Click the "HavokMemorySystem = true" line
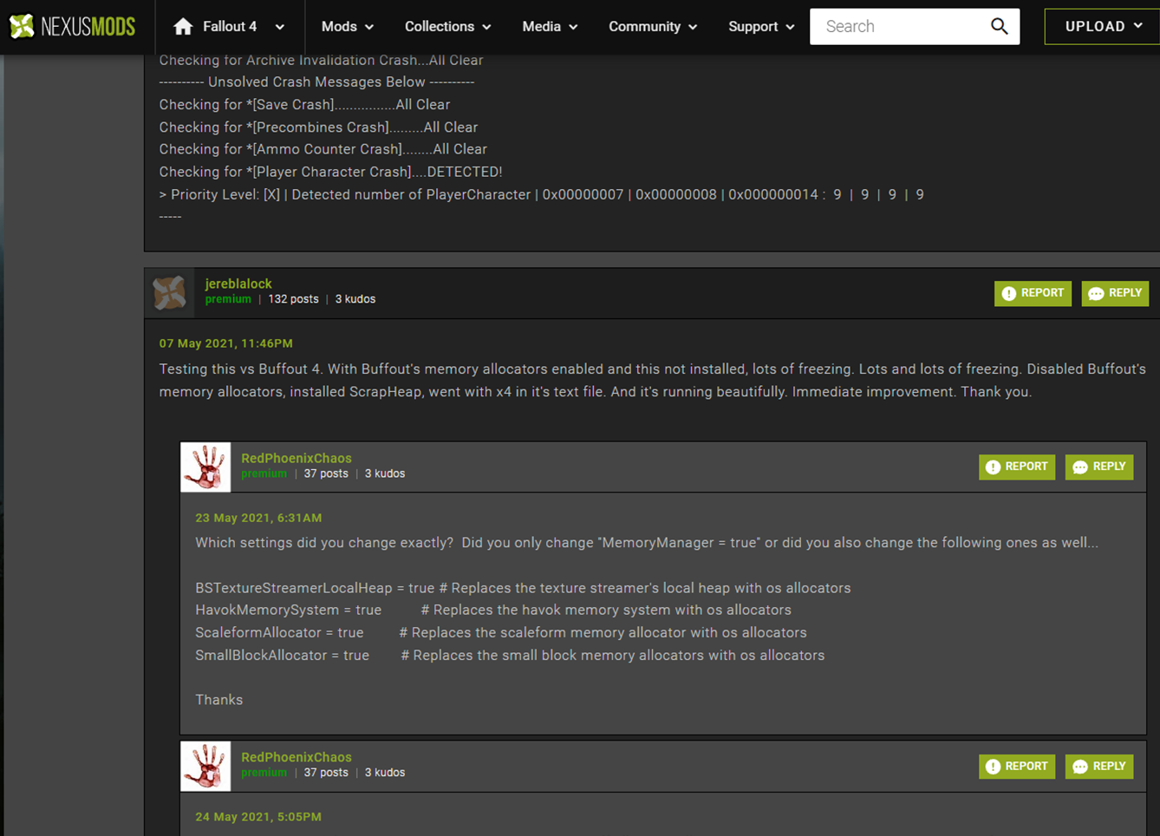Viewport: 1160px width, 836px height. click(x=493, y=610)
